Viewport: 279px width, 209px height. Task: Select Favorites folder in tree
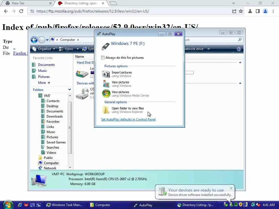[x=53, y=122]
